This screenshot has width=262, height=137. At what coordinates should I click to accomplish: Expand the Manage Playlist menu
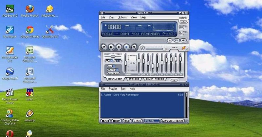pyautogui.click(x=173, y=121)
